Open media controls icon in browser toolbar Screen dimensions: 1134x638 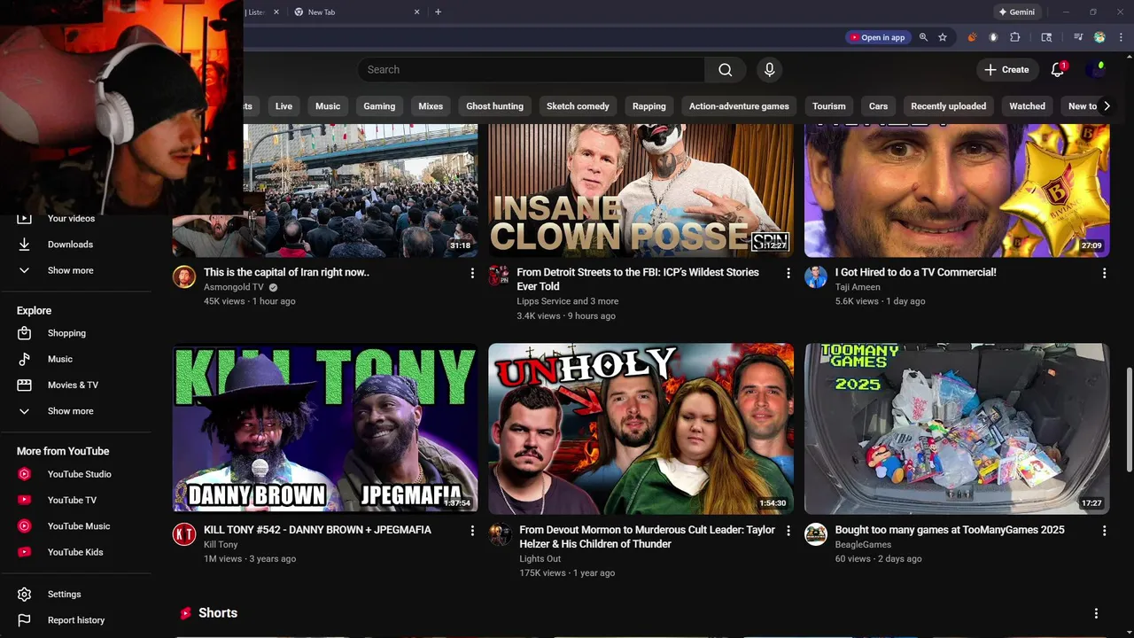(1078, 37)
